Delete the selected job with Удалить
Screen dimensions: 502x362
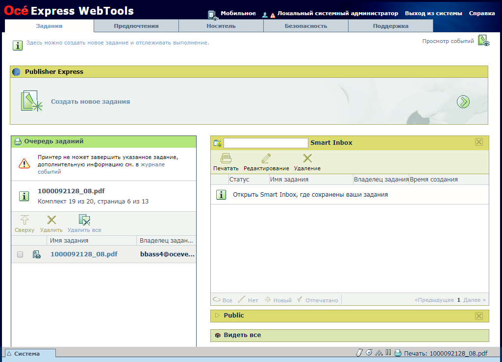click(51, 224)
